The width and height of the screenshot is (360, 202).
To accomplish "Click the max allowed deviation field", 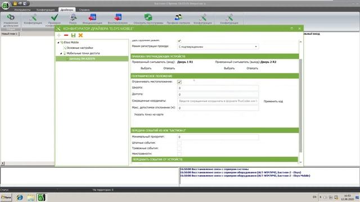I will tap(218, 108).
